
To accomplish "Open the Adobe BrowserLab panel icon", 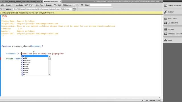I will pos(166,6).
